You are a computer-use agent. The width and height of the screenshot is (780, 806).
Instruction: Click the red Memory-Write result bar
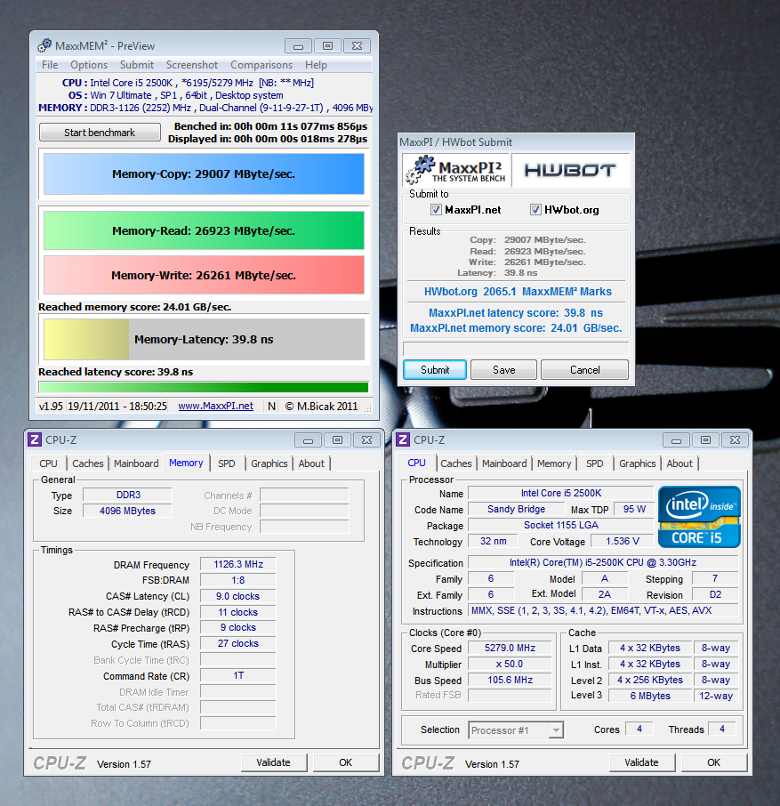(204, 275)
